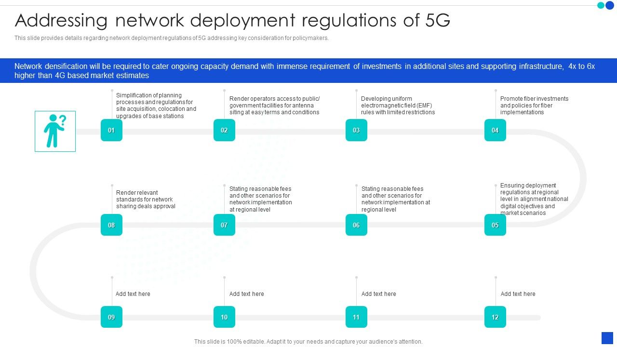
Task: Click the fiber investments text block
Action: [x=533, y=105]
